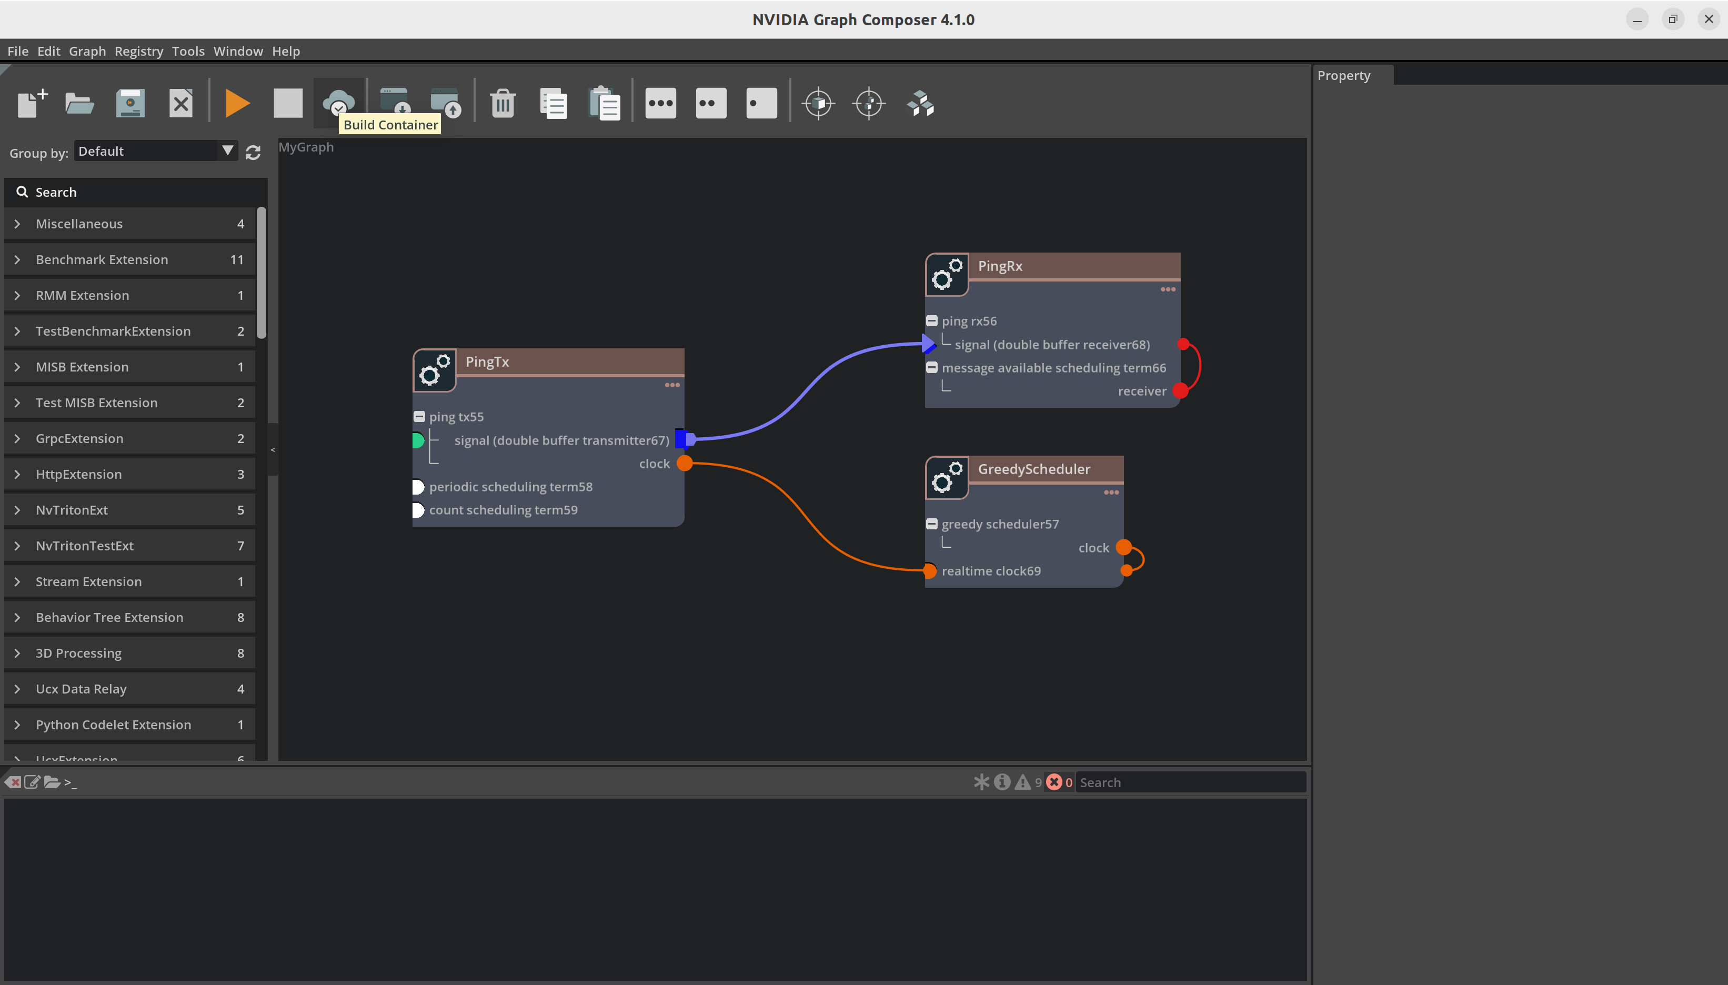Click the crosshair with multiple cubes icon
This screenshot has height=985, width=1728.
pos(869,104)
